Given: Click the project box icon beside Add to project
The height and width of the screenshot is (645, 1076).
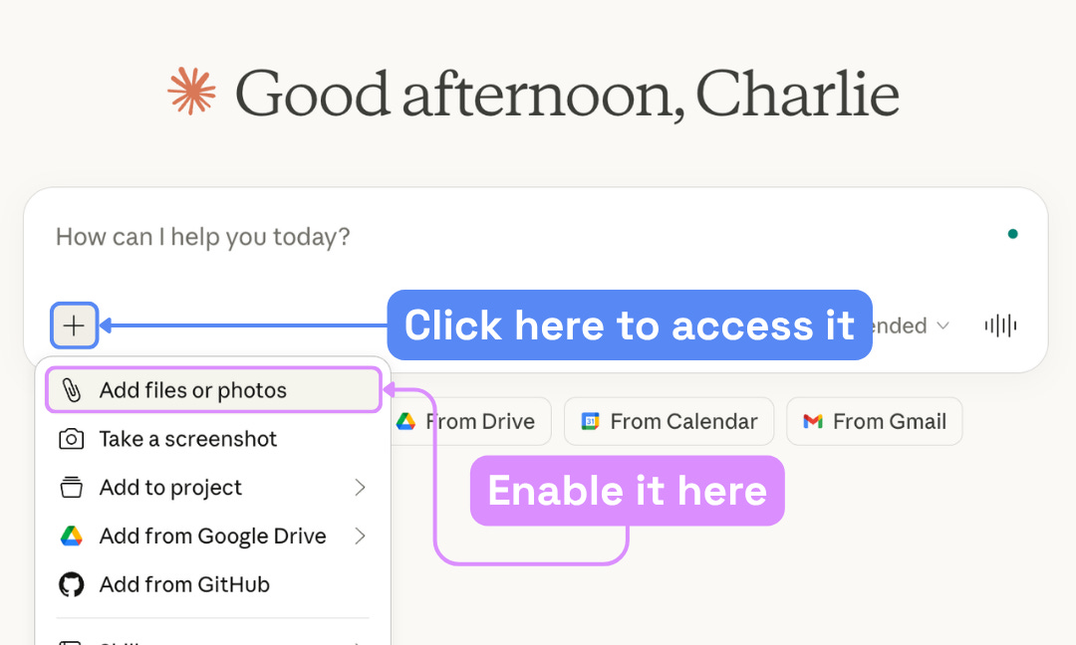Looking at the screenshot, I should coord(70,488).
